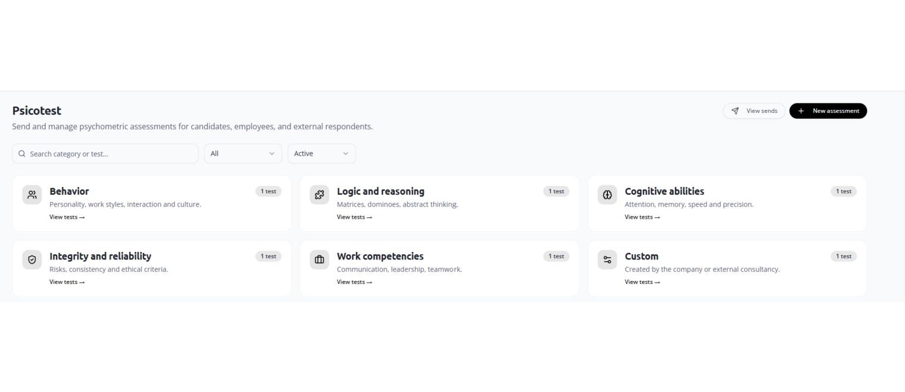This screenshot has height=392, width=905.
Task: Open View sends
Action: pos(754,111)
